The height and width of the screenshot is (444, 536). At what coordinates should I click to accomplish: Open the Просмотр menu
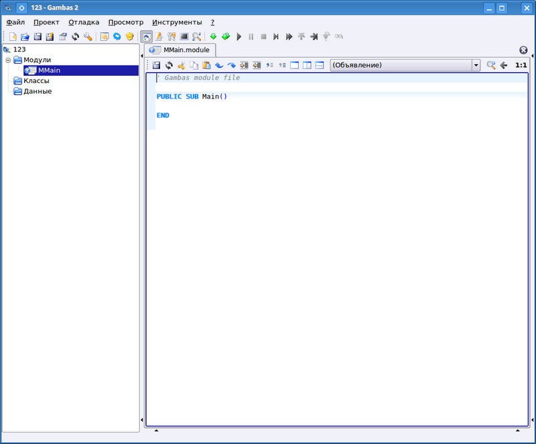(126, 22)
